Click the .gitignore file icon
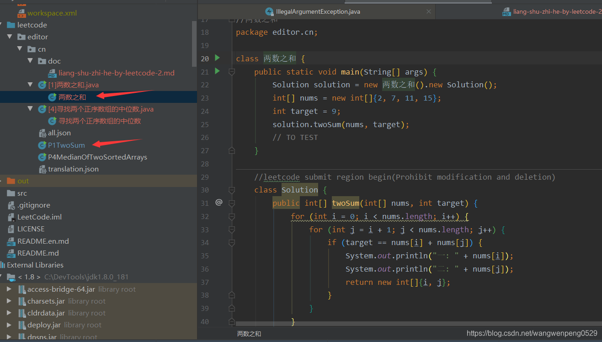602x342 pixels. click(11, 205)
